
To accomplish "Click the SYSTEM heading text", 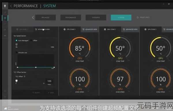I will coord(50,6).
